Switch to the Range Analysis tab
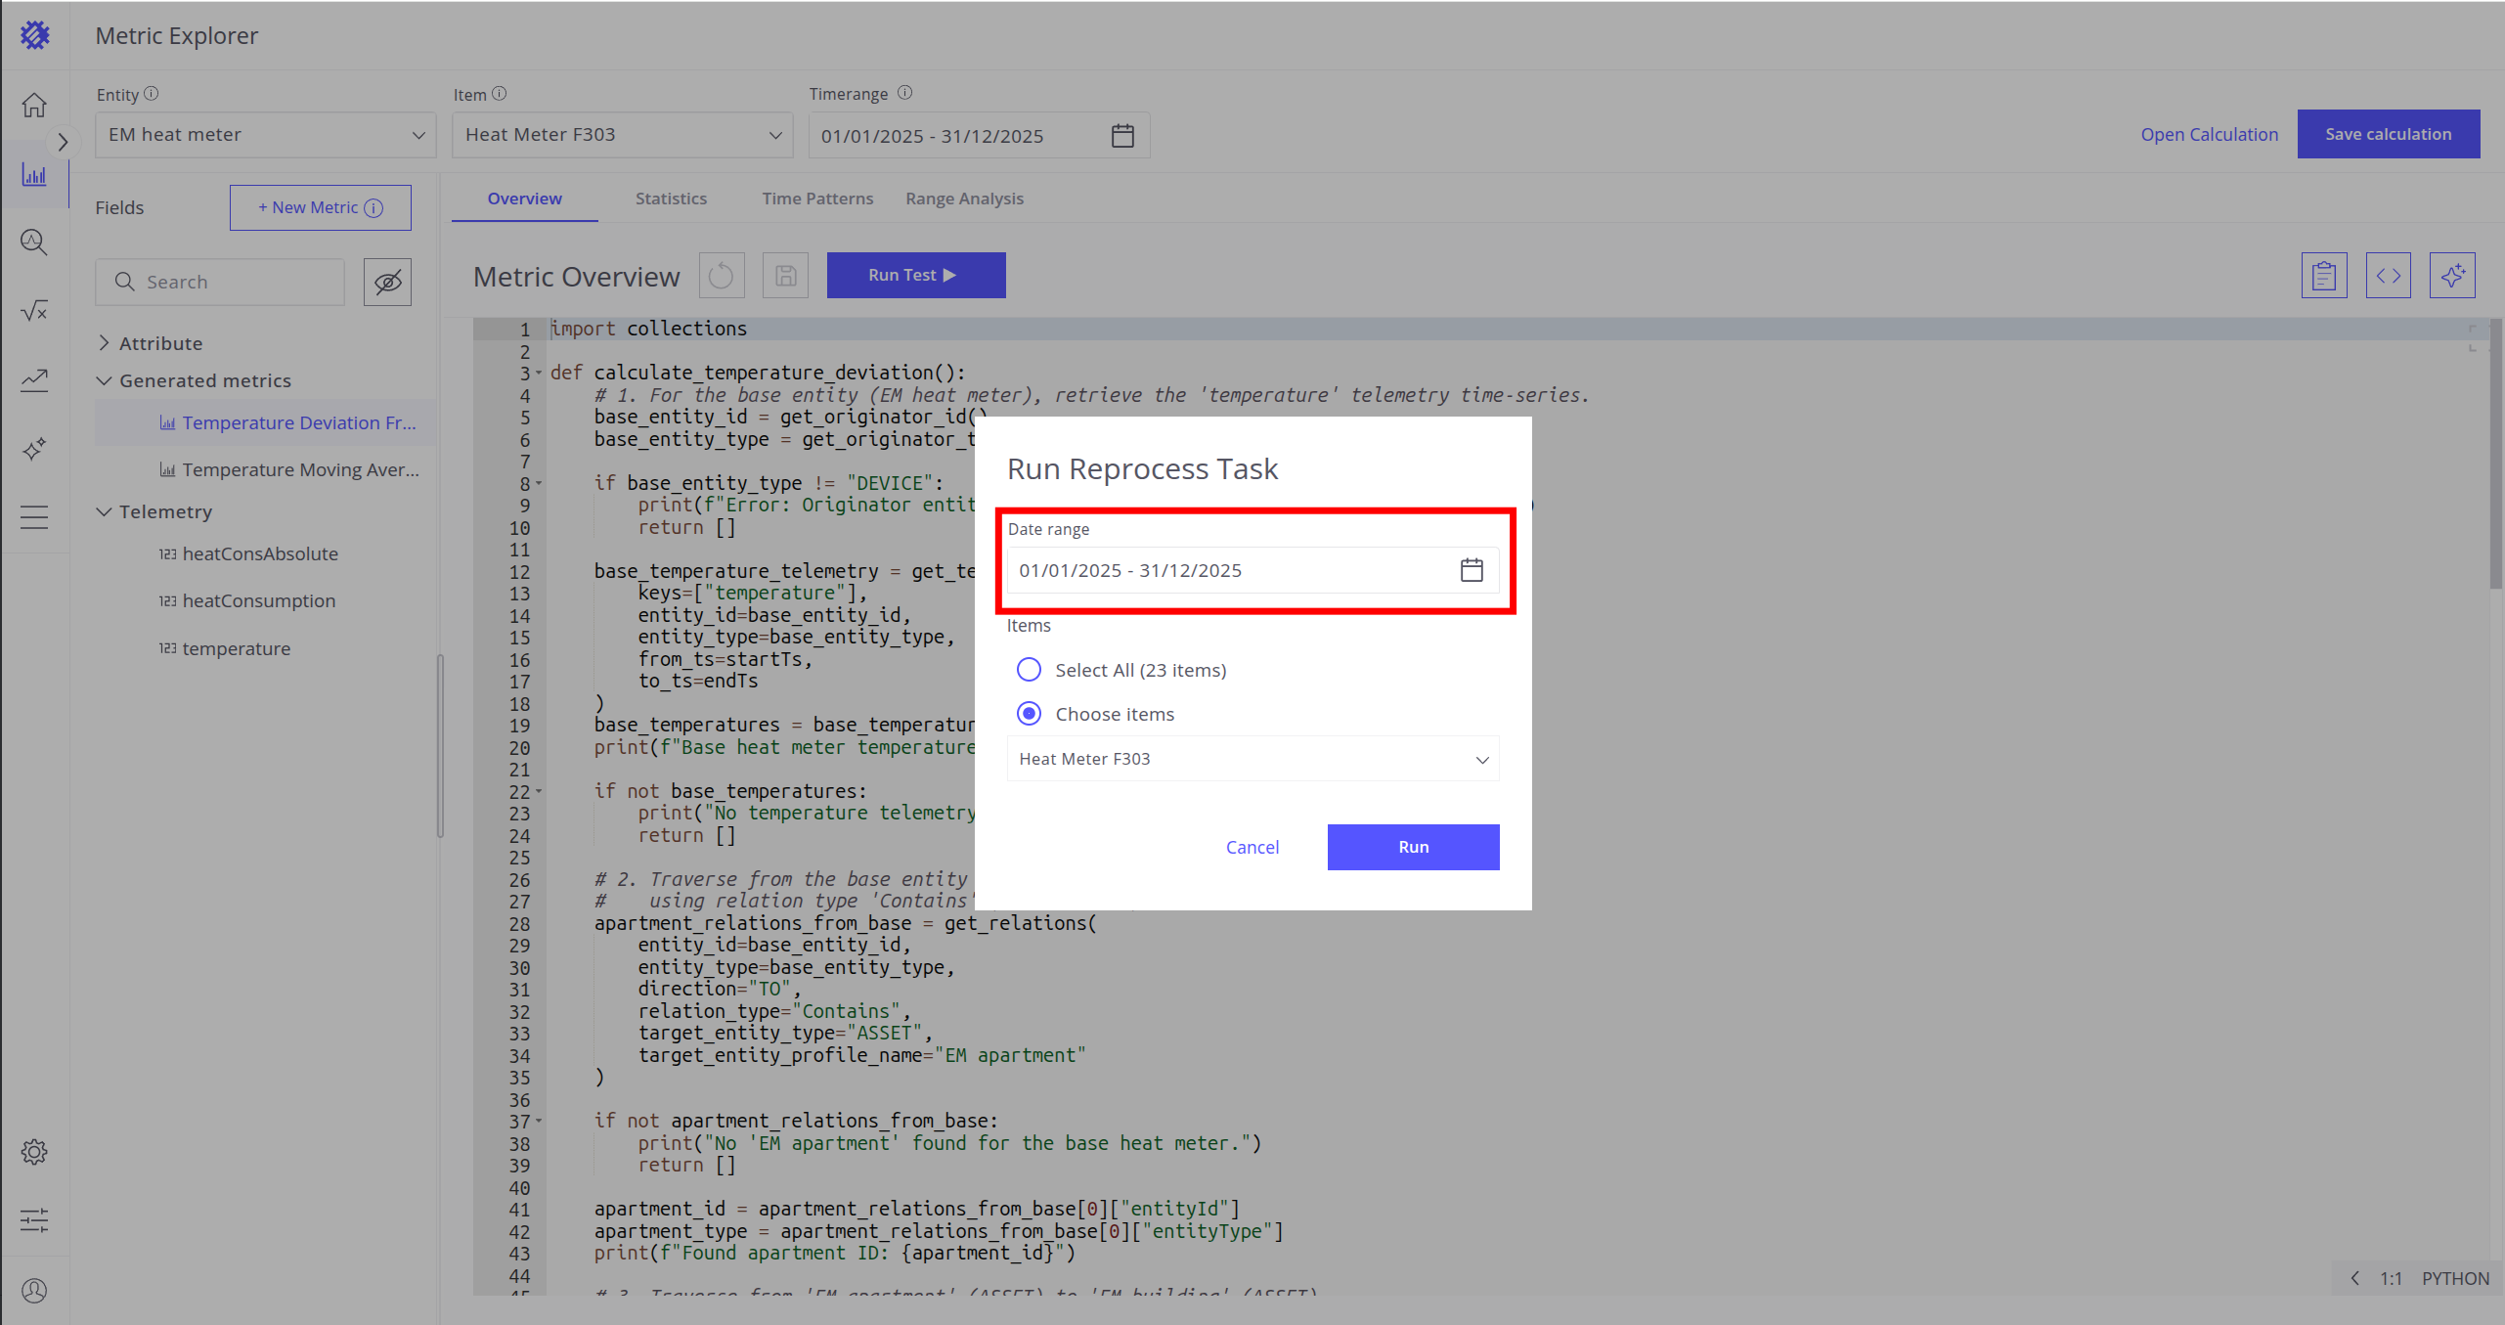 coord(964,199)
